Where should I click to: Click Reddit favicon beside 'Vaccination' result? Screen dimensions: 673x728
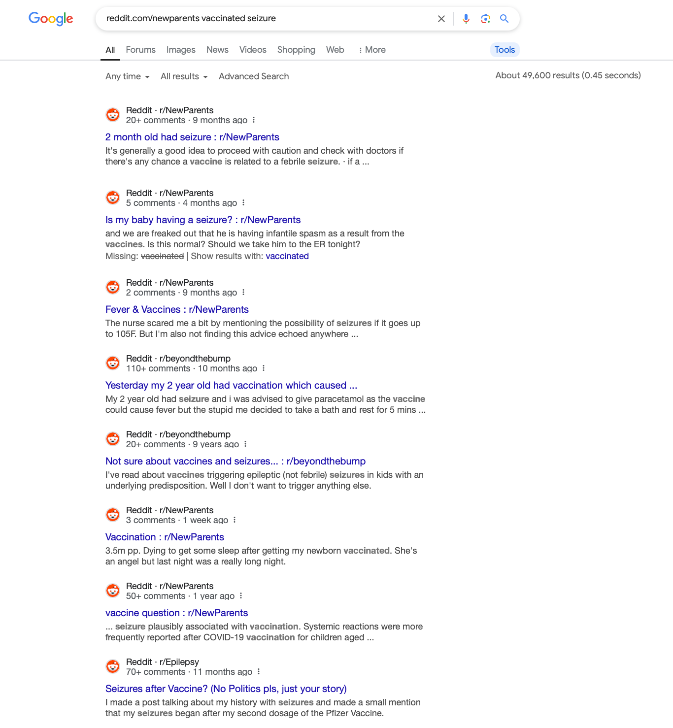pyautogui.click(x=113, y=515)
